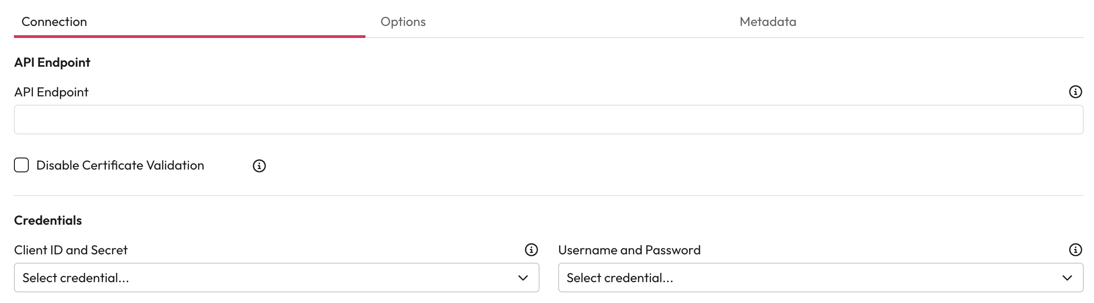Click info icon beside Disable Certificate Validation
The width and height of the screenshot is (1094, 303).
259,166
